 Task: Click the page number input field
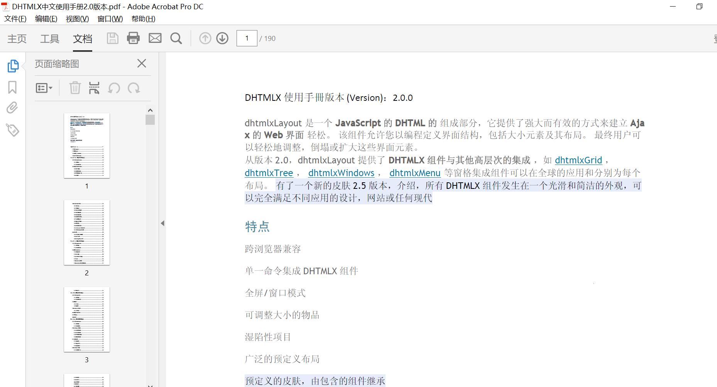point(247,38)
